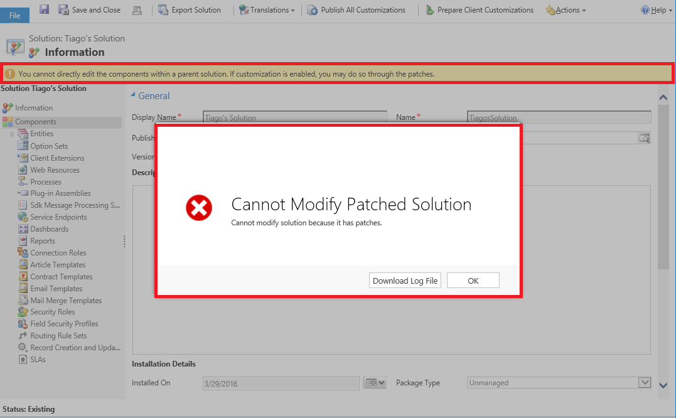Open the Package Type combo box

click(x=644, y=383)
